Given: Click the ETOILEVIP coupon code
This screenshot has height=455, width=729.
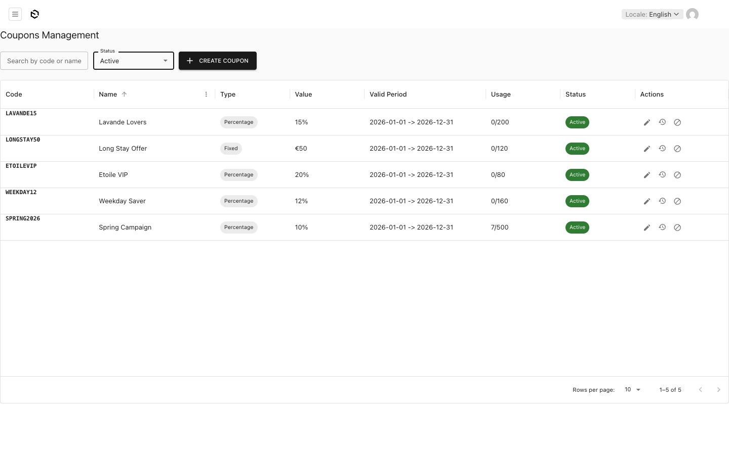Looking at the screenshot, I should (x=21, y=166).
